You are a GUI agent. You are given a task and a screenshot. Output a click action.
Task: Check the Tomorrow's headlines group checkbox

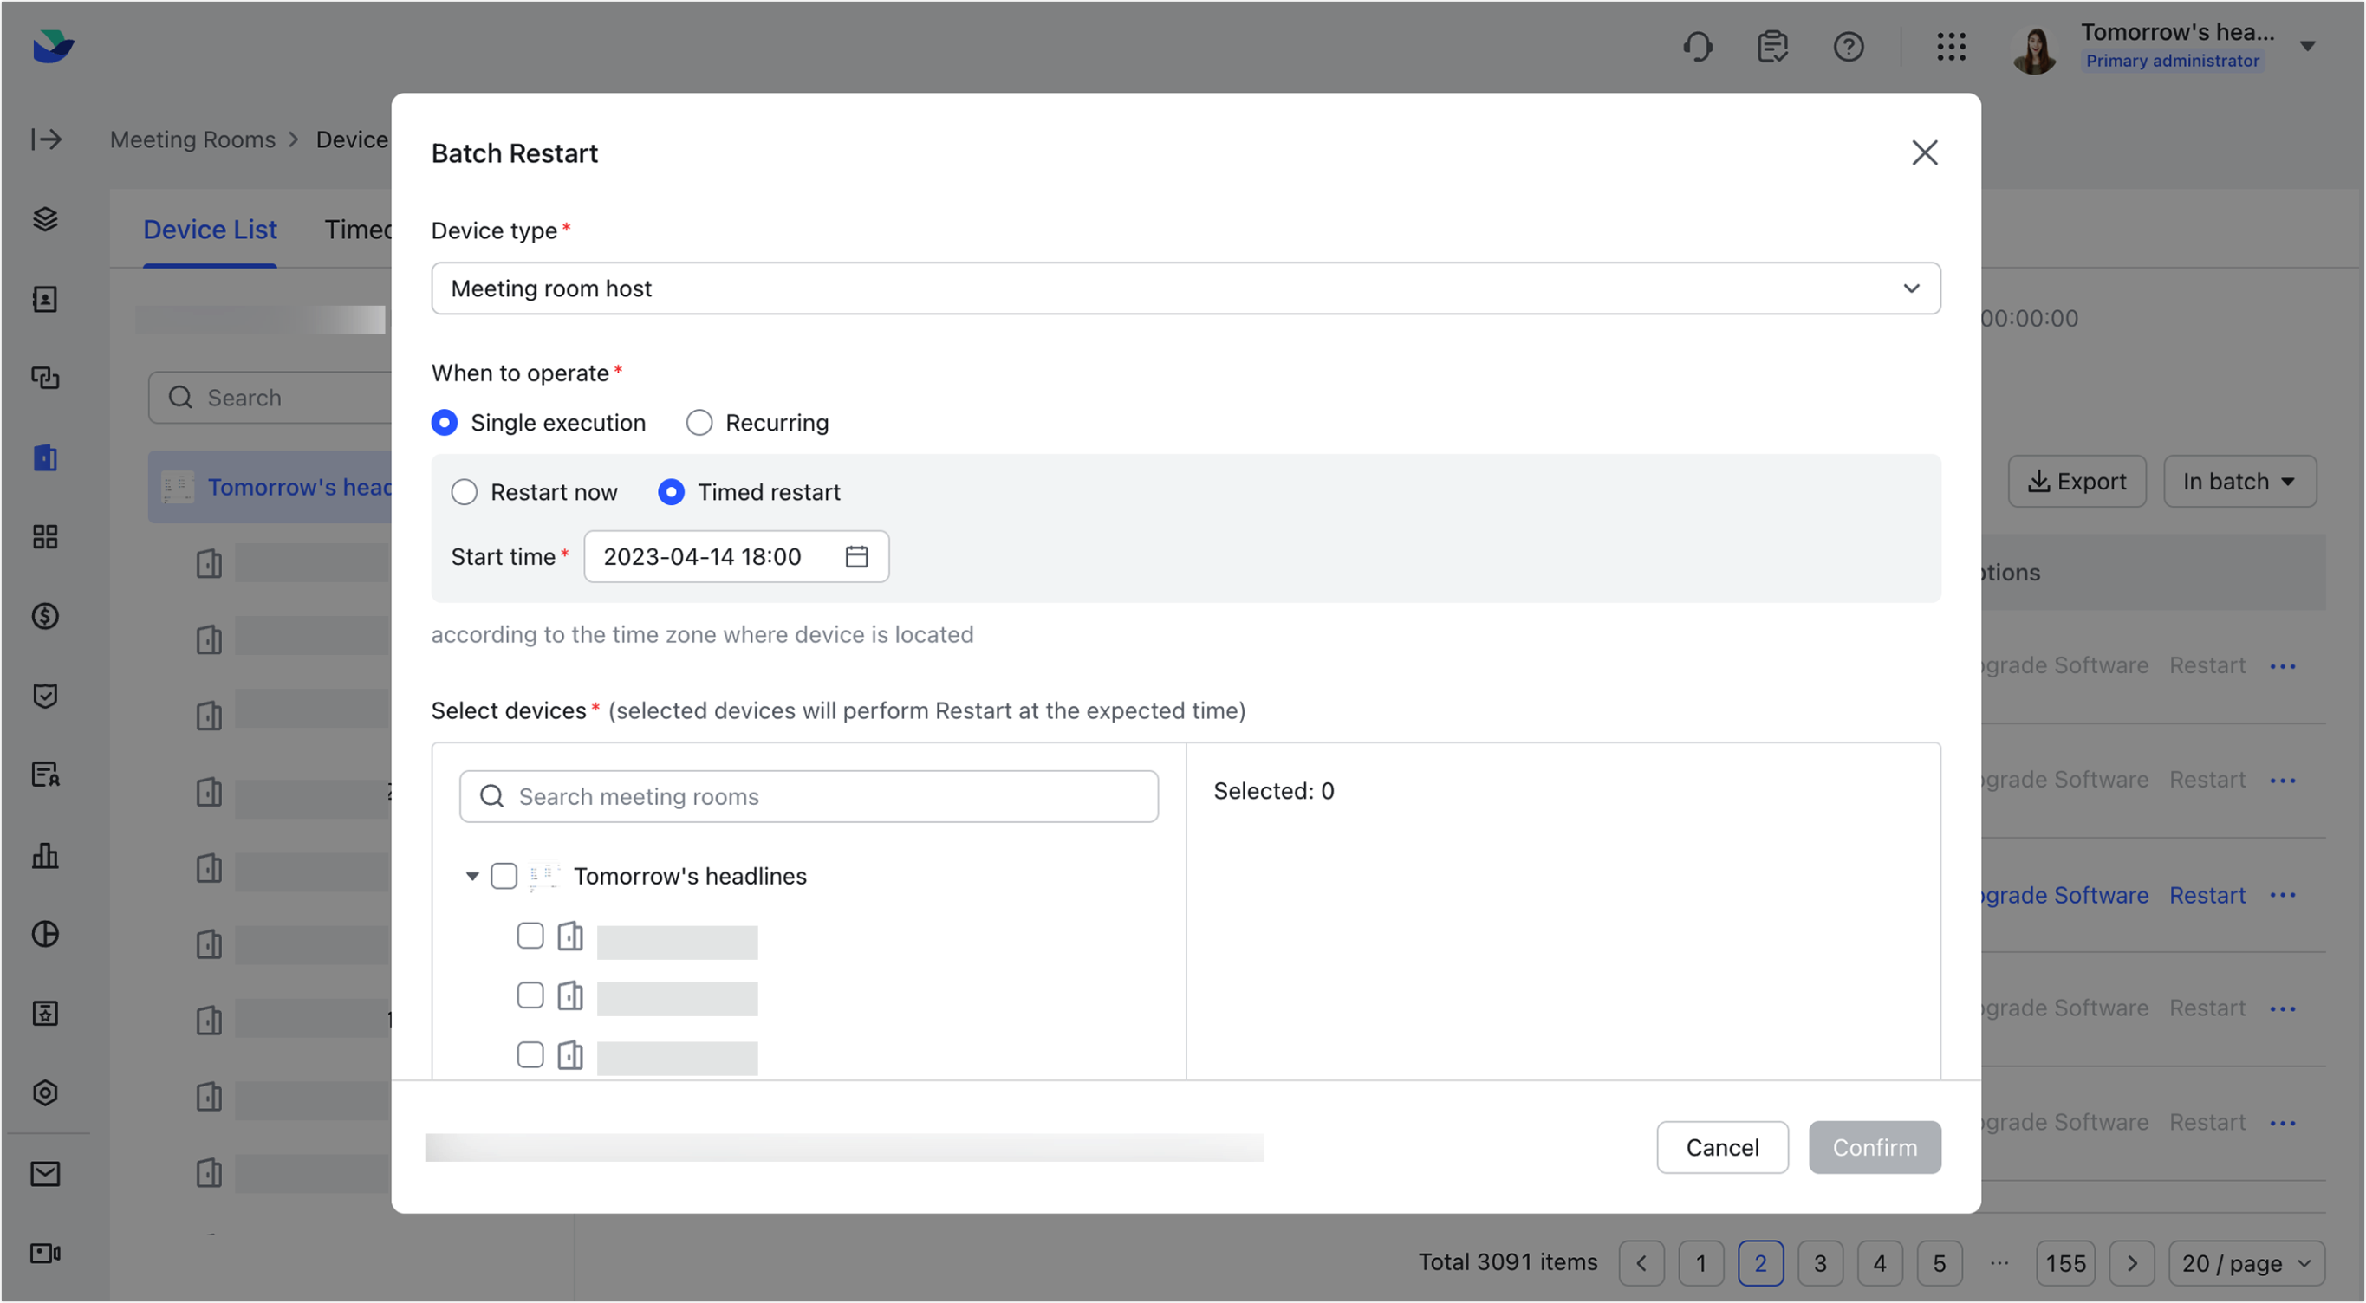tap(504, 876)
